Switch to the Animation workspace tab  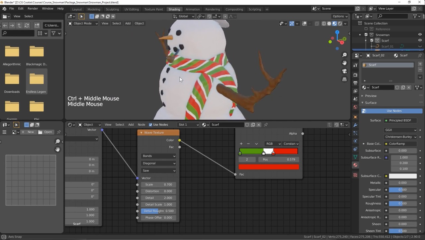tap(193, 9)
